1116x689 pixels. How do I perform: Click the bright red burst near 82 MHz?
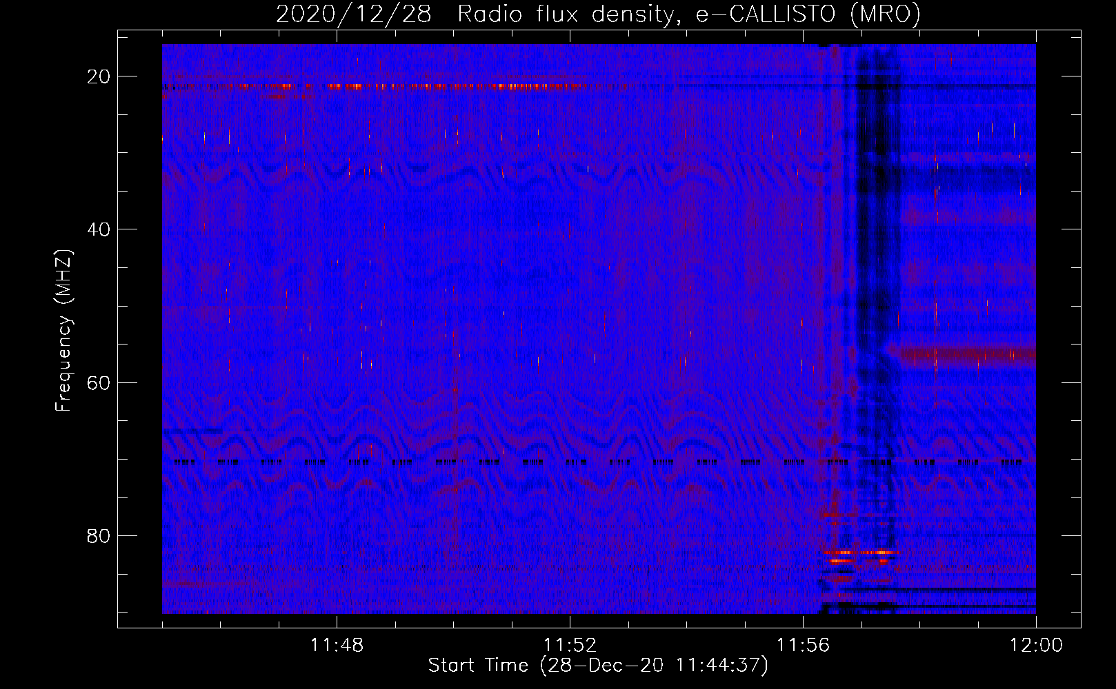click(859, 553)
